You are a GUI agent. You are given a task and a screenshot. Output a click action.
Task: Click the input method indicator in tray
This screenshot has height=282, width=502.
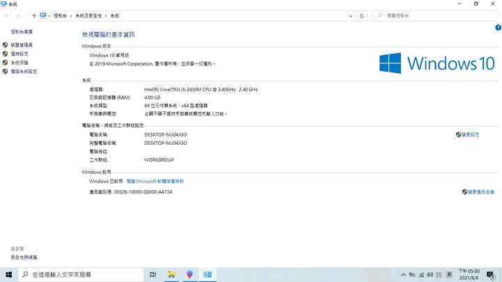click(x=449, y=274)
